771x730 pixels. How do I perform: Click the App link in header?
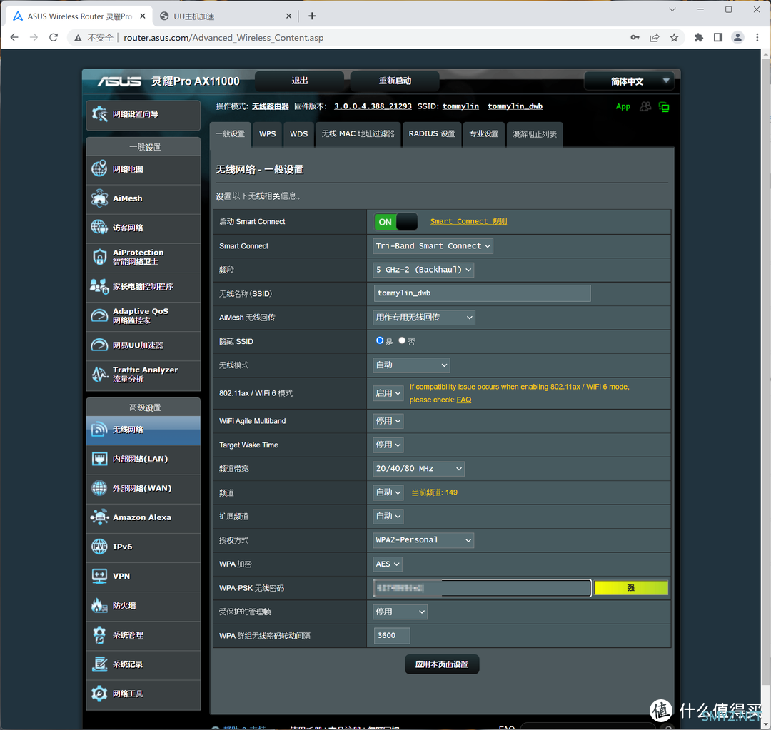coord(623,106)
